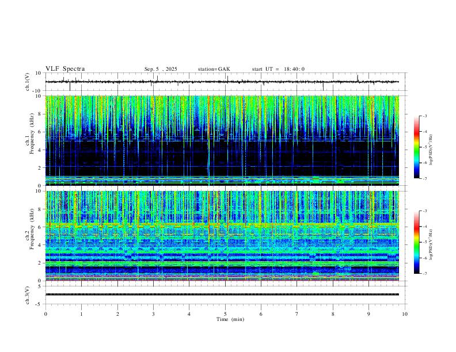Click the "-7" tick on lower color bar

point(424,274)
